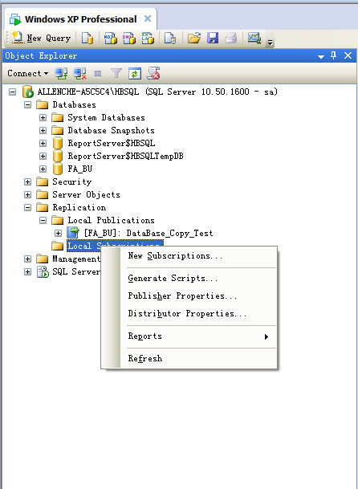358x489 pixels.
Task: Expand the FA_BU database node
Action: tap(43, 169)
